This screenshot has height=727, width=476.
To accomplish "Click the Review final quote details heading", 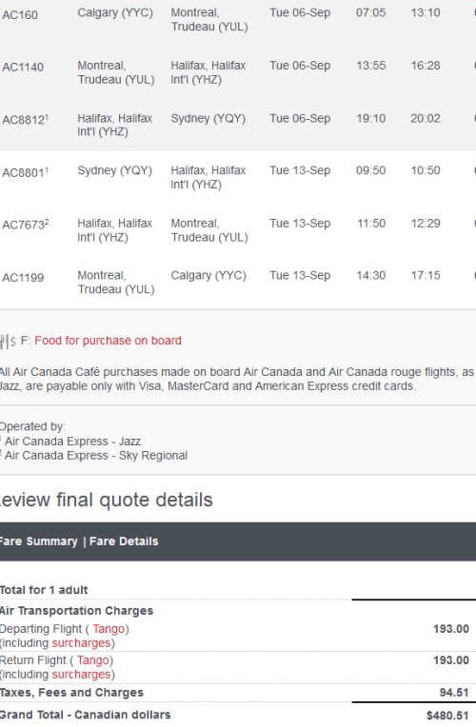I will (x=107, y=501).
